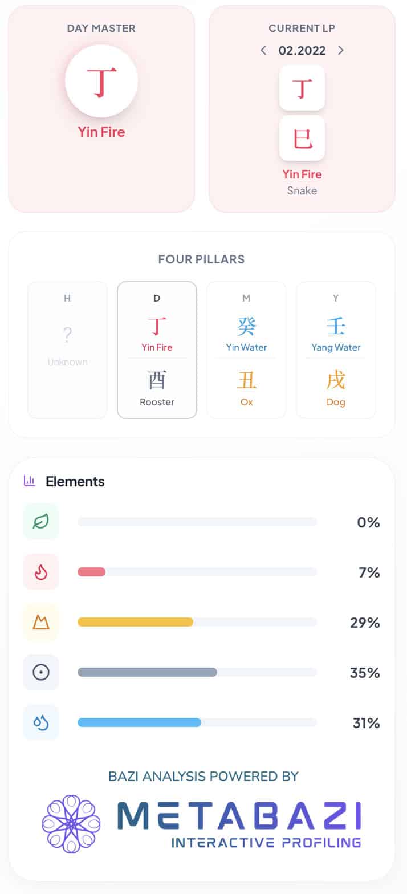Open the Metabazi Interactive Profiling link
The height and width of the screenshot is (894, 407).
239,824
